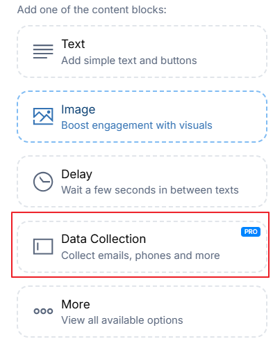
Task: Add a Data Collection block
Action: (x=142, y=246)
